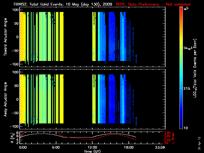Select the "Away Actuator Angle" axis label

pyautogui.click(x=5, y=99)
